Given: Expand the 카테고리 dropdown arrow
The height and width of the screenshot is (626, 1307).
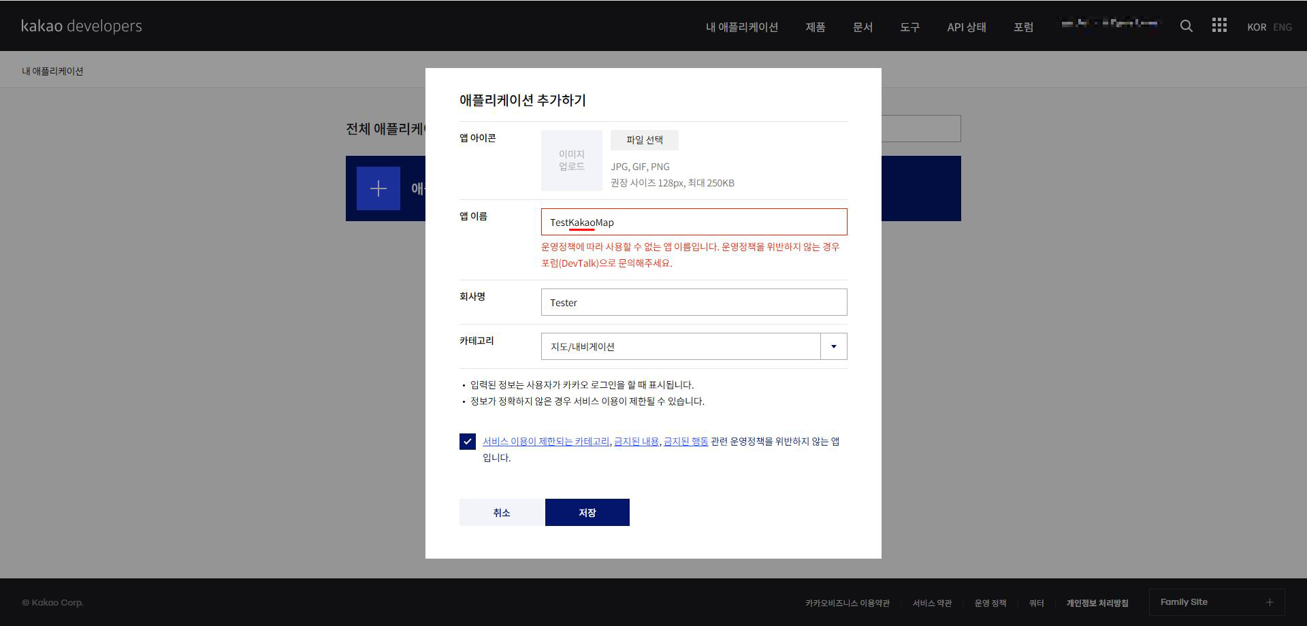Looking at the screenshot, I should pyautogui.click(x=834, y=346).
